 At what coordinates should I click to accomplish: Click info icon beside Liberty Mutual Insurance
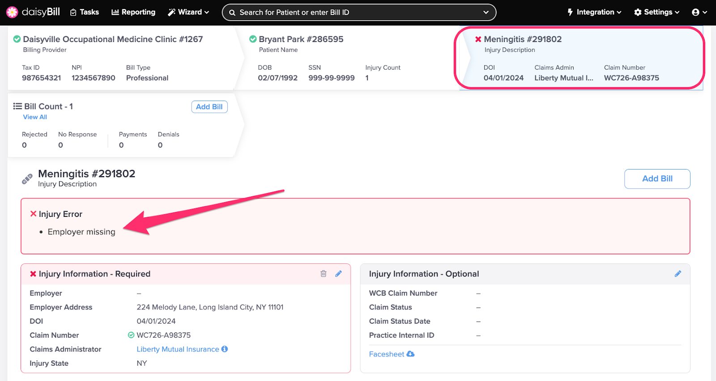click(x=225, y=349)
